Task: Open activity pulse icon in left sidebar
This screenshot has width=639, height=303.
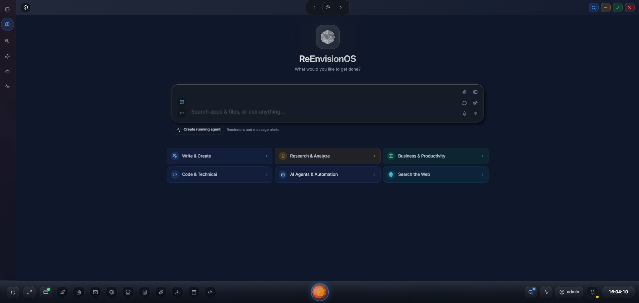Action: 7,86
